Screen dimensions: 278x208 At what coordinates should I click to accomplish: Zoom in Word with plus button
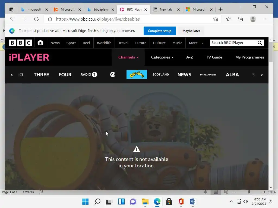click(264, 192)
